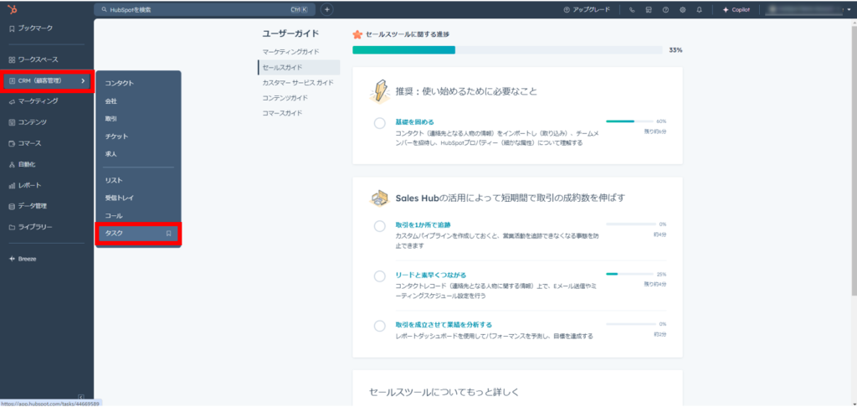Click the 60% progress bar for 基礎を固める
The height and width of the screenshot is (407, 857).
coord(629,121)
